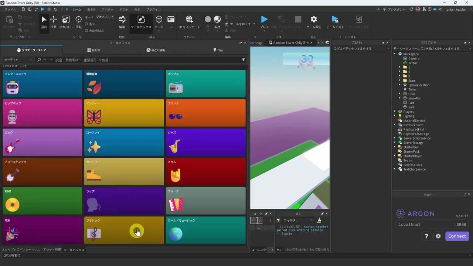Open Argon settings gear
This screenshot has height=266, width=473.
[x=438, y=236]
